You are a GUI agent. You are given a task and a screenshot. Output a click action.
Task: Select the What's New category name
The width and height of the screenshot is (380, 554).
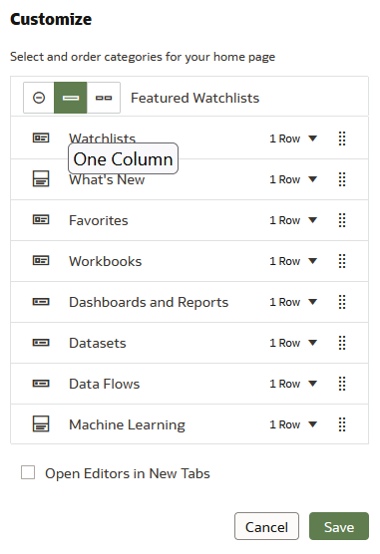point(107,180)
